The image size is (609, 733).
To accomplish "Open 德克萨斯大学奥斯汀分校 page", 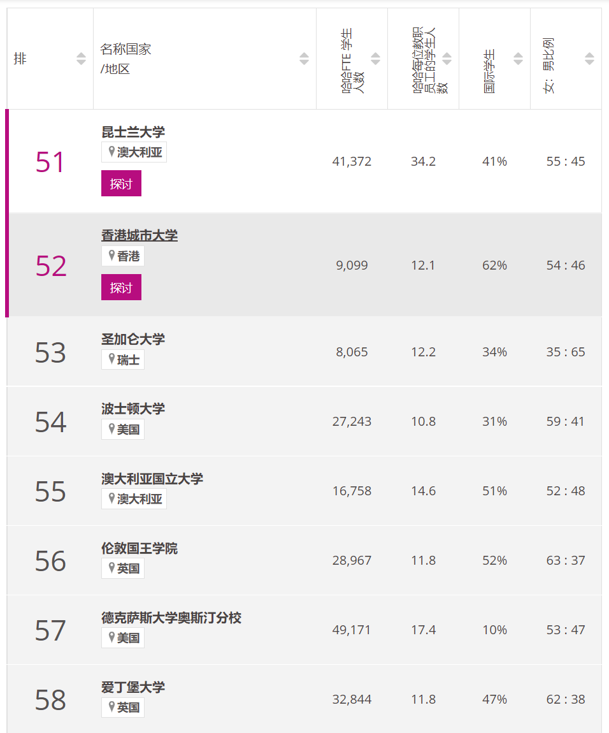I will click(x=171, y=618).
